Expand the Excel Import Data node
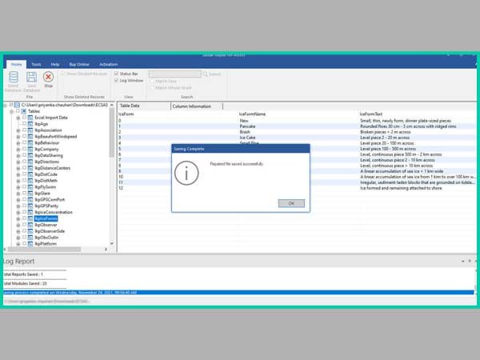 (x=18, y=118)
